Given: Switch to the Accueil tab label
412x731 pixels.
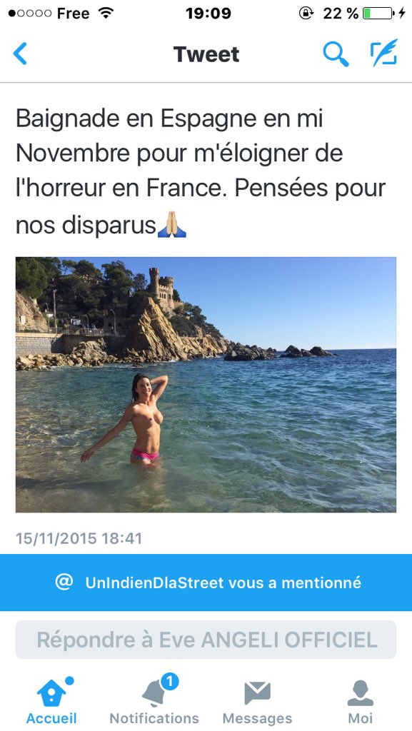Looking at the screenshot, I should [x=51, y=718].
